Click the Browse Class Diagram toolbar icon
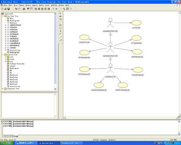The image size is (181, 145). tap(36, 9)
